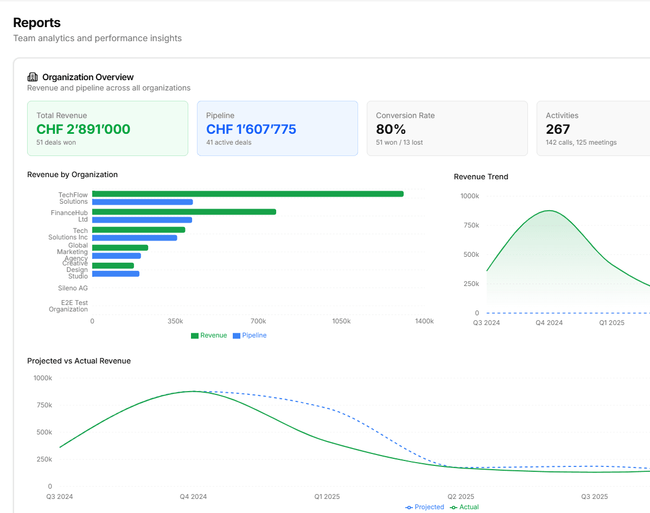Toggle the Projected line in Projected vs Actual legend
Image resolution: width=650 pixels, height=513 pixels.
(x=425, y=507)
